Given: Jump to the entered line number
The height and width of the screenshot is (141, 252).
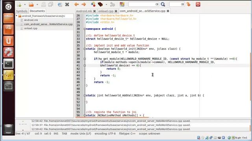Looking at the screenshot, I should [189, 4].
